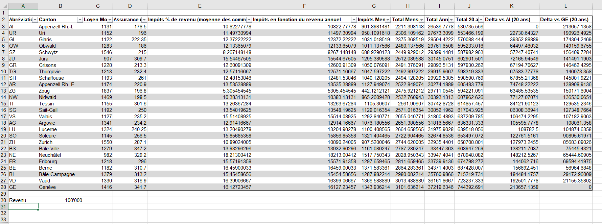Select cell containing Bâle-Ville
This screenshot has width=602, height=224.
[60, 149]
